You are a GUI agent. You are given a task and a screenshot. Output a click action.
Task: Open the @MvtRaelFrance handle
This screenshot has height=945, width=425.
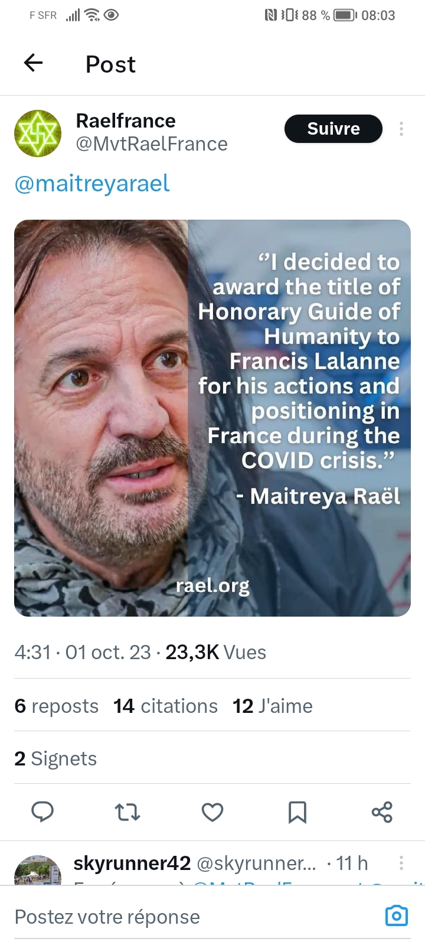pyautogui.click(x=152, y=144)
